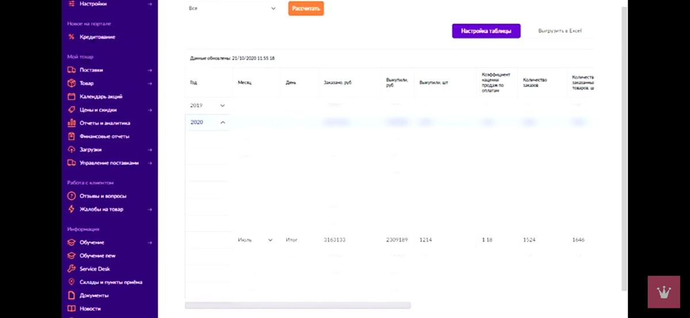Image resolution: width=690 pixels, height=318 pixels.
Task: Click the calendar icon beside Календарь акций
Action: click(x=71, y=96)
